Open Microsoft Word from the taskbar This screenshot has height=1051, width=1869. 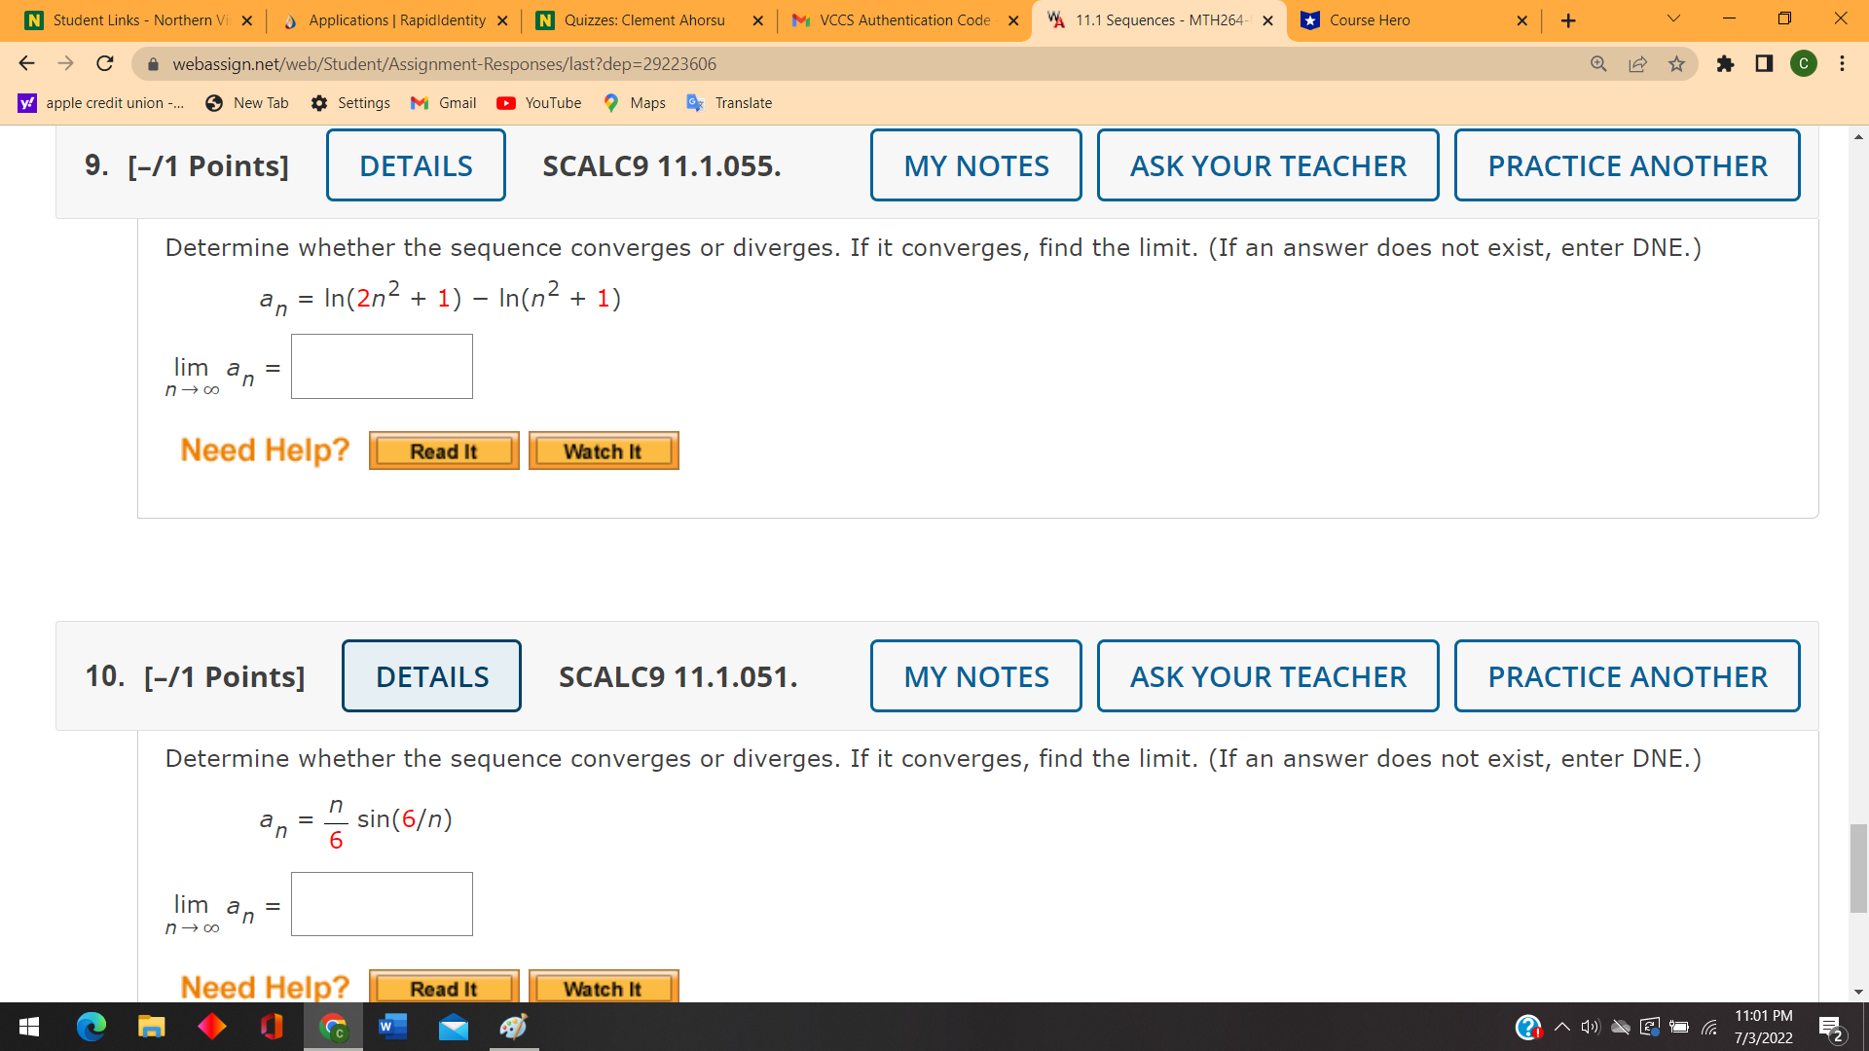(x=392, y=1027)
